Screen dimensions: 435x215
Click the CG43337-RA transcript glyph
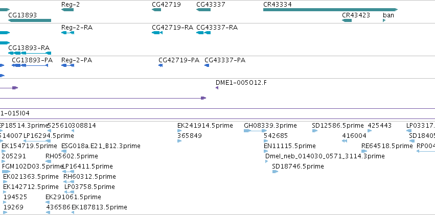203,33
